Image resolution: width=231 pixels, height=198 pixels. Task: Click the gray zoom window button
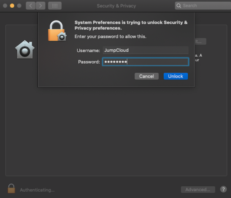(x=19, y=6)
